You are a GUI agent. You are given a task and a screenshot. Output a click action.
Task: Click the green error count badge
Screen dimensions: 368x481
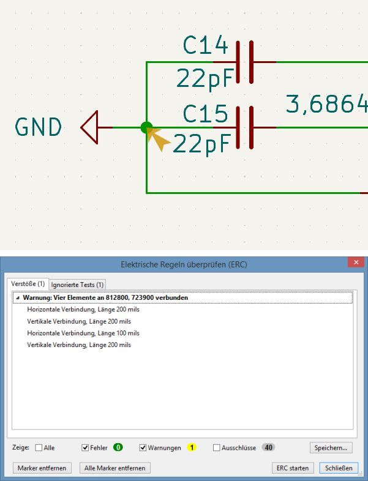[118, 447]
